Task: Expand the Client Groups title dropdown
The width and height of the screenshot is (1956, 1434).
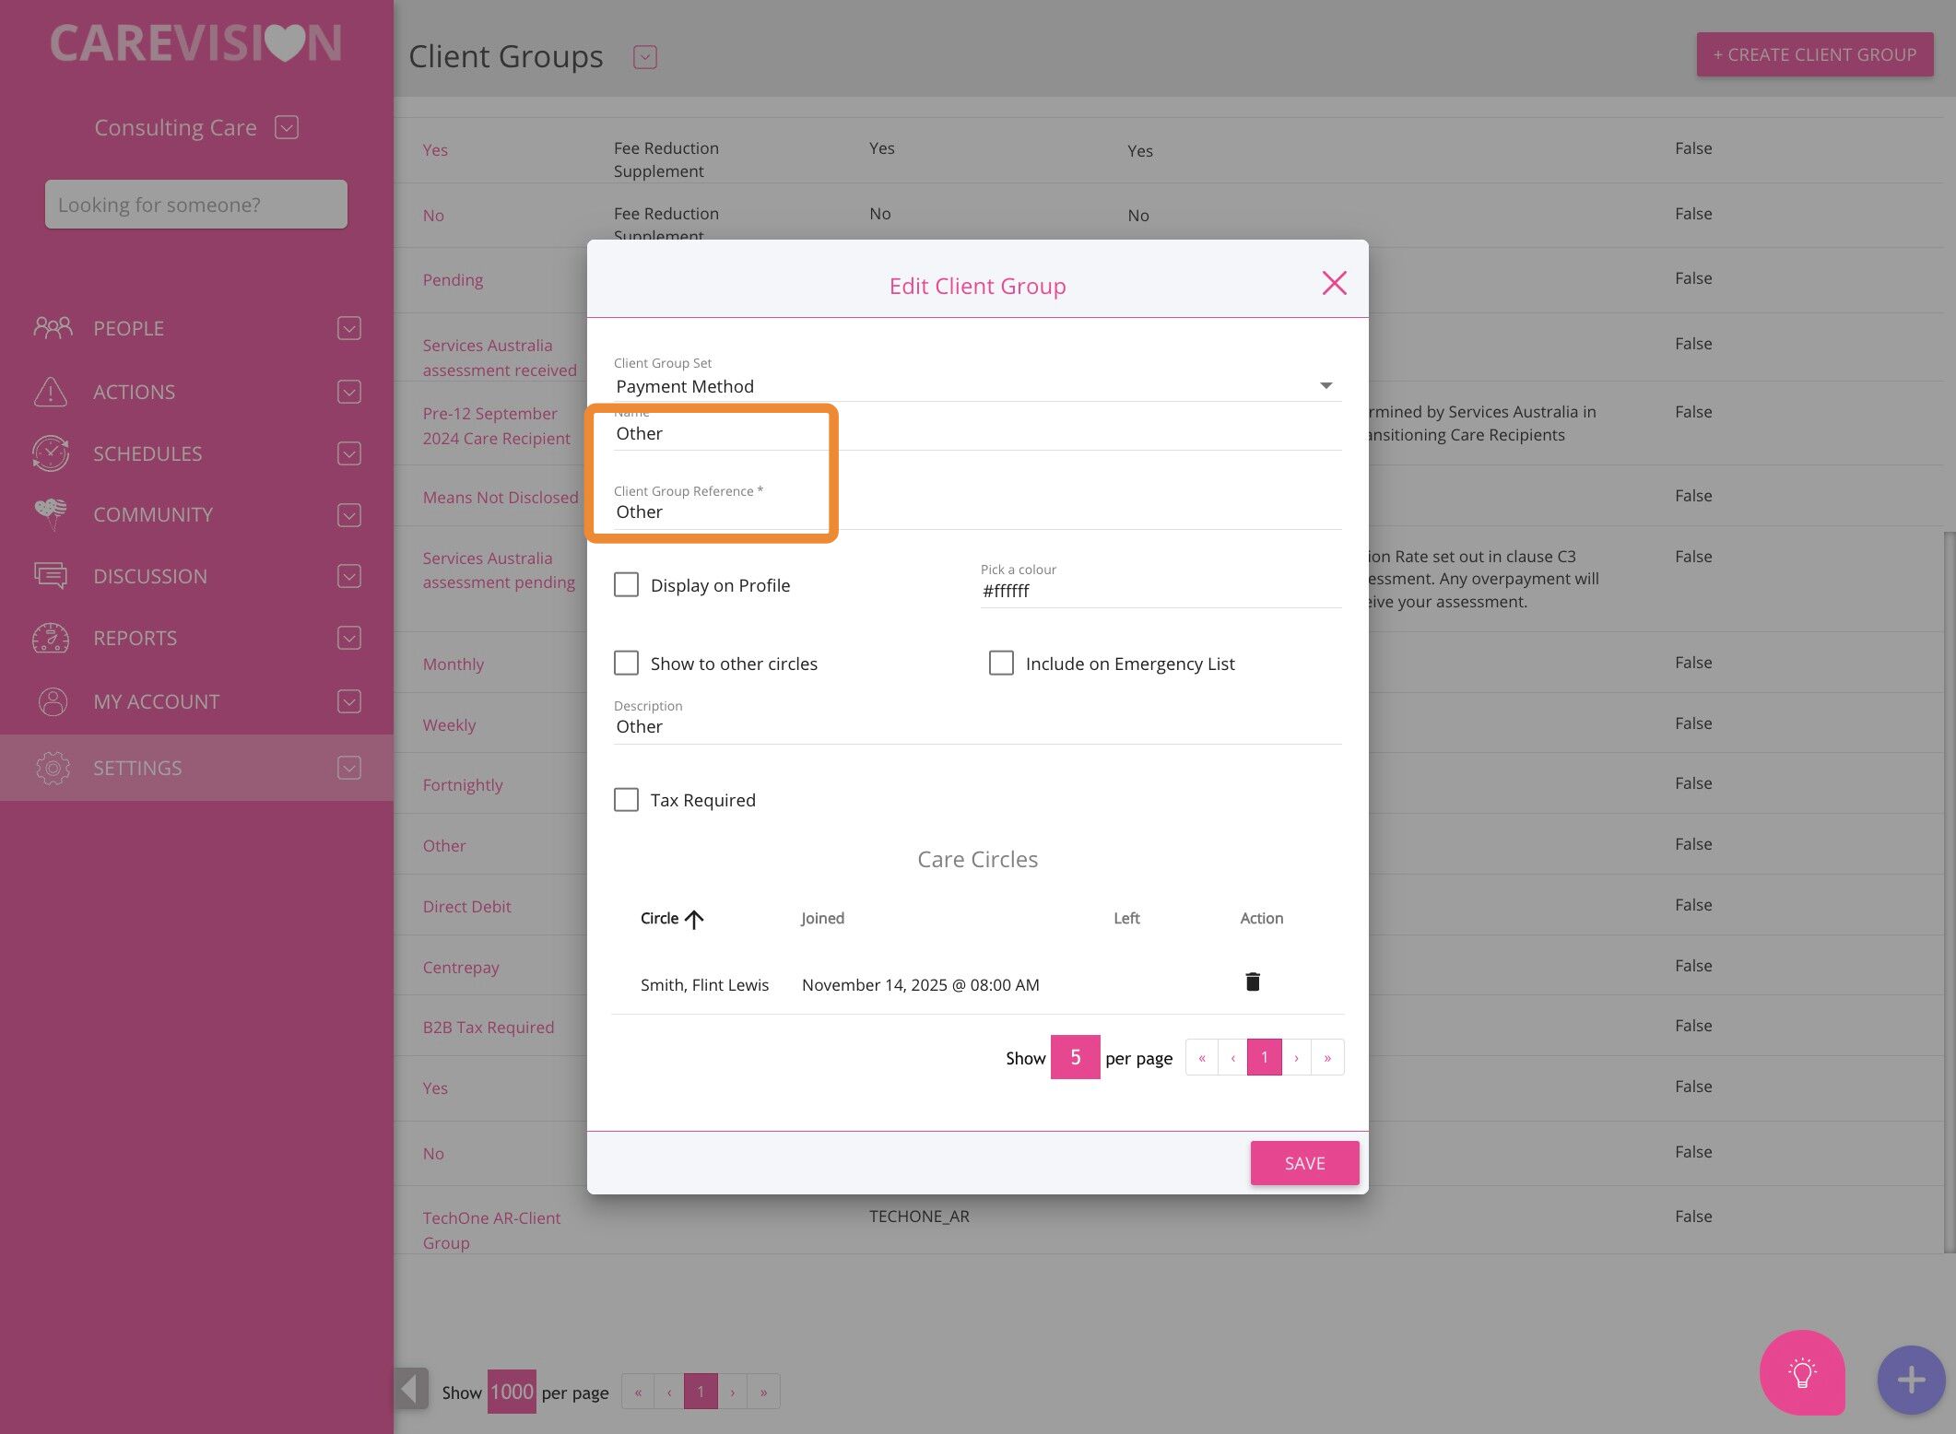Action: click(x=644, y=57)
